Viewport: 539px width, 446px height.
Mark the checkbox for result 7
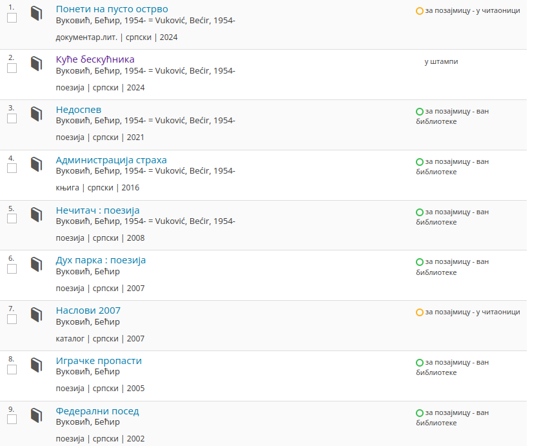click(x=12, y=319)
